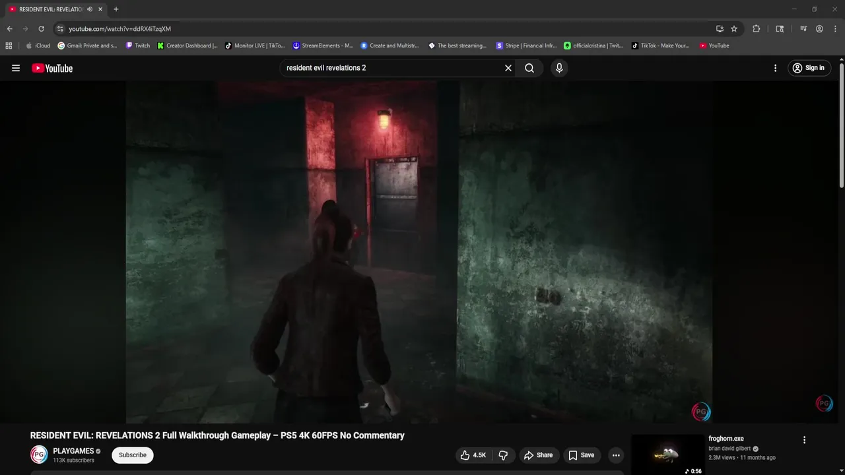Click the video player to pause

click(x=419, y=252)
